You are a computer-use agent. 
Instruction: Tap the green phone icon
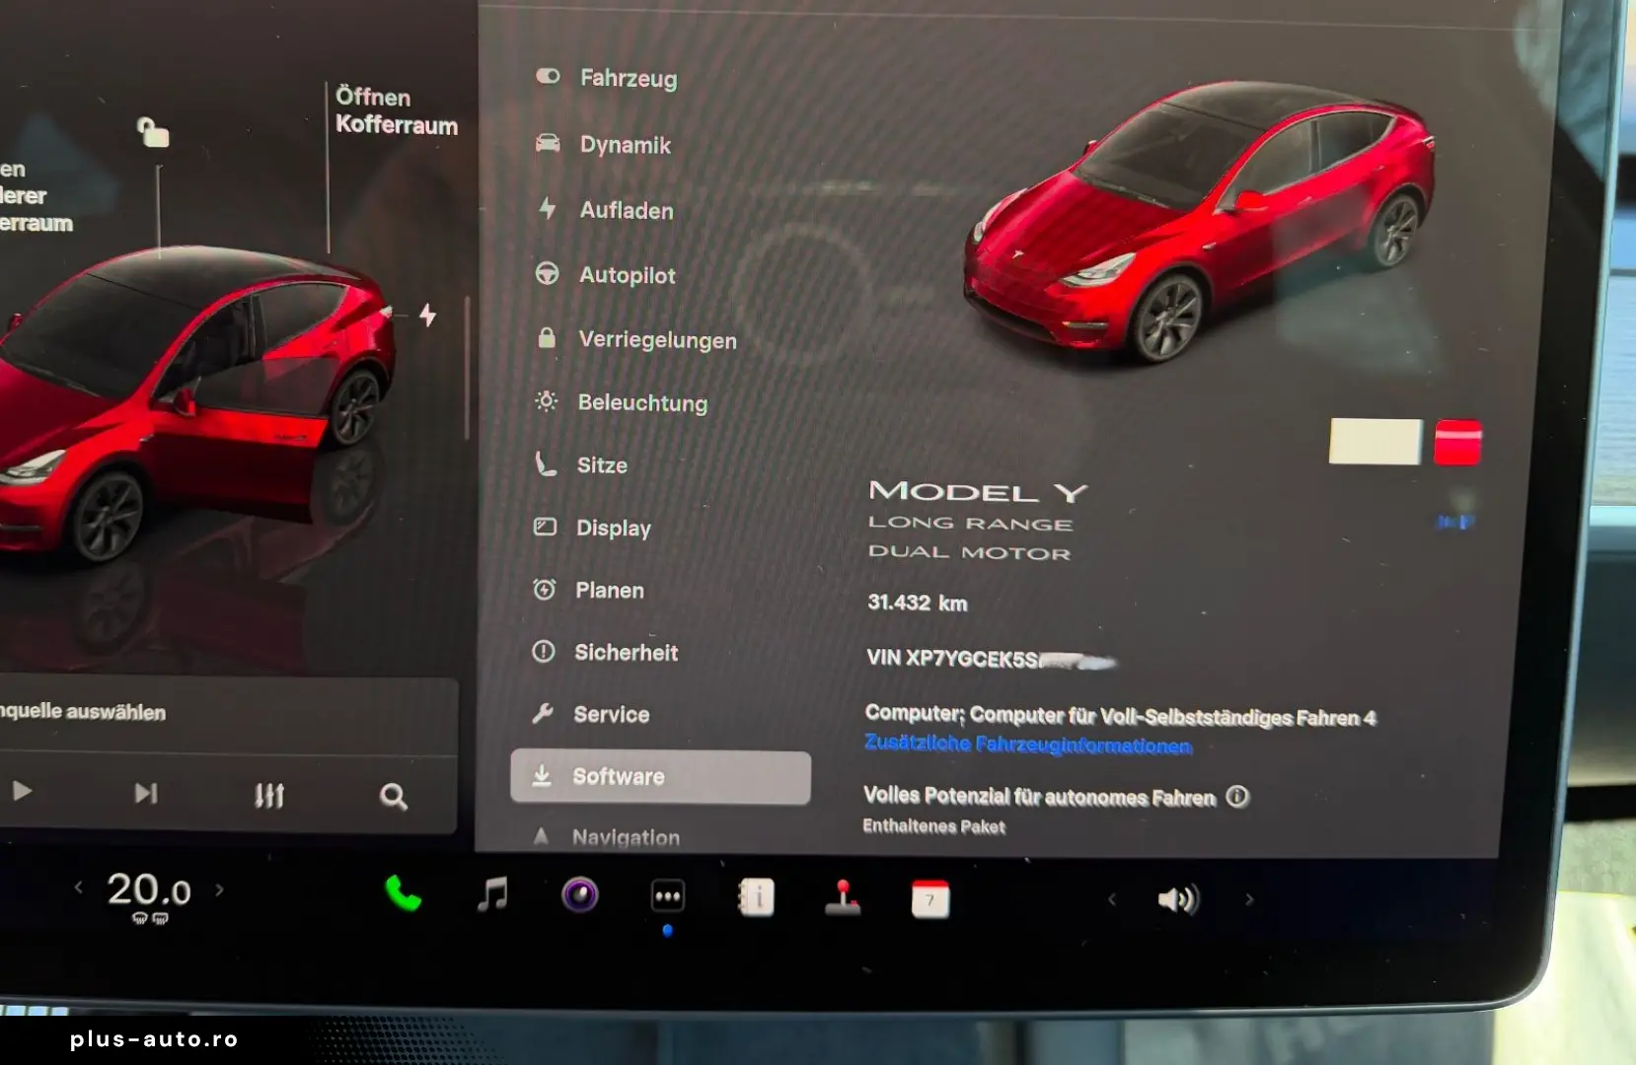point(403,894)
